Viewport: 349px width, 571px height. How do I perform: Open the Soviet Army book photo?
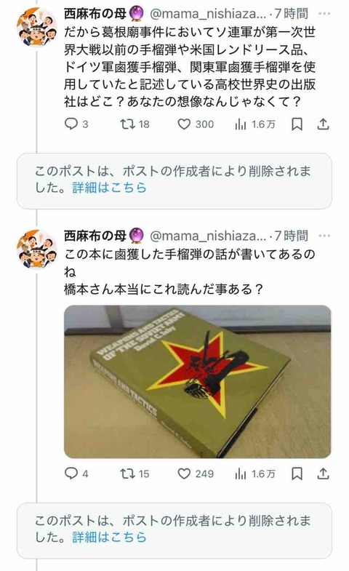198,381
